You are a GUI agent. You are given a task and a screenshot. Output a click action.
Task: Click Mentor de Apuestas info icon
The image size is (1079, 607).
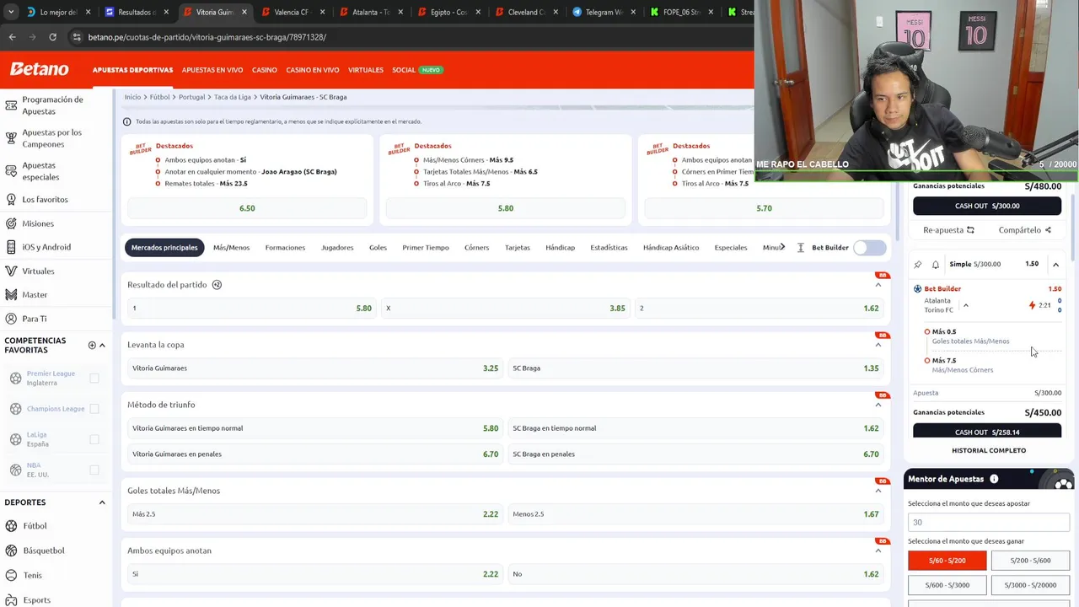[x=994, y=479]
